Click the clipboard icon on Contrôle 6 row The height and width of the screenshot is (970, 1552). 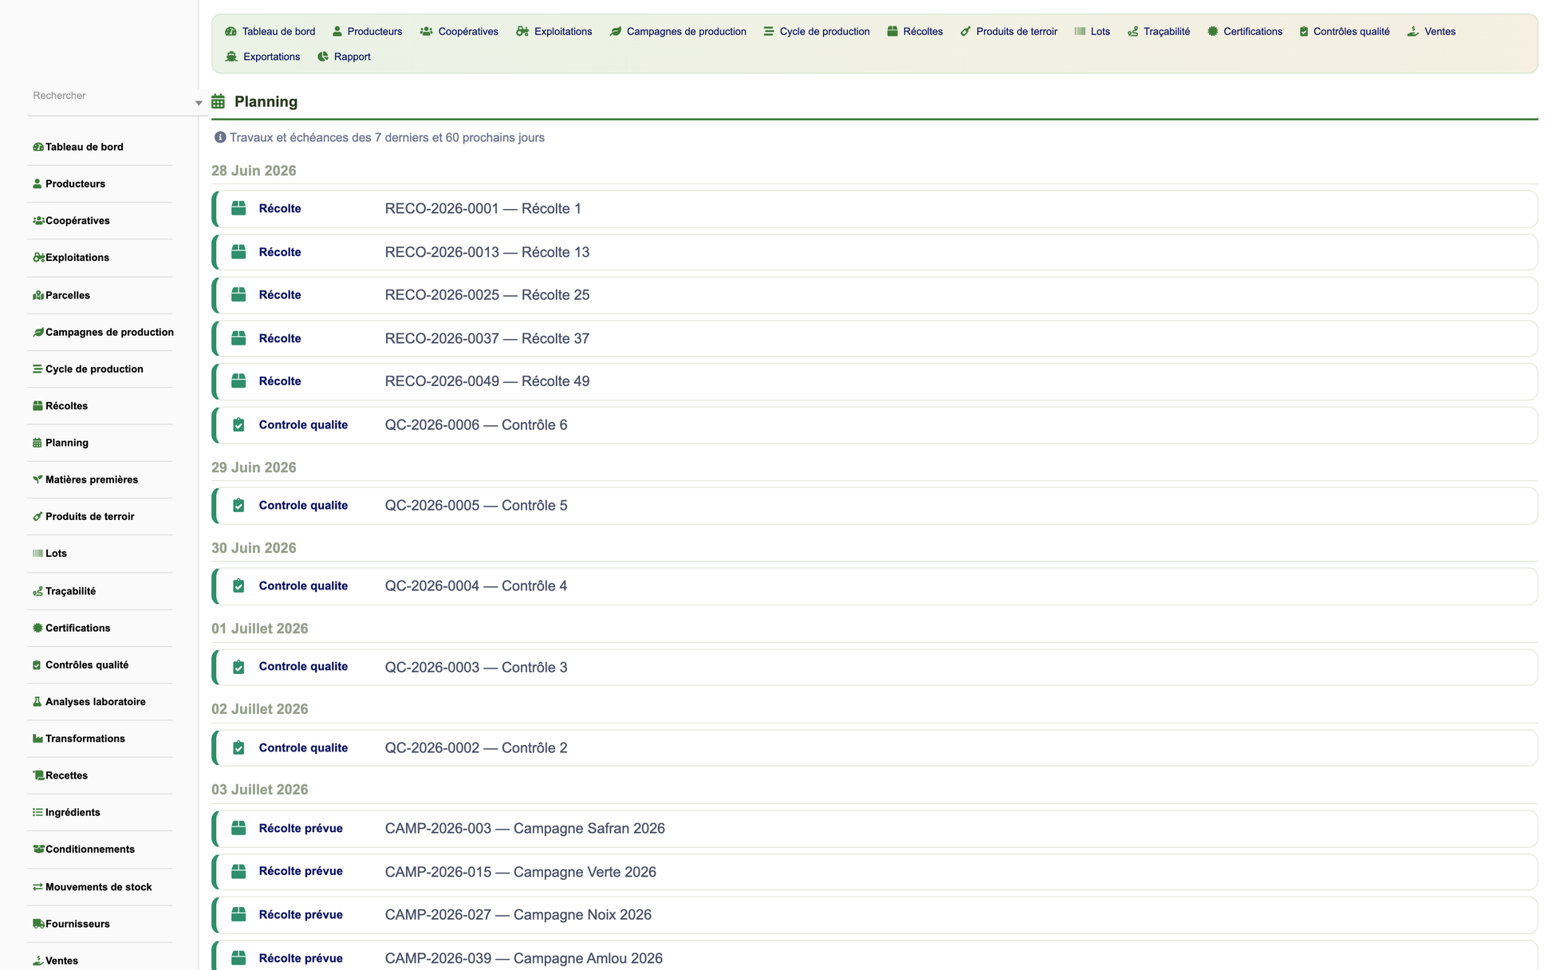238,424
